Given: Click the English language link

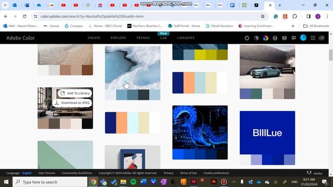Looking at the screenshot, I should (27, 173).
